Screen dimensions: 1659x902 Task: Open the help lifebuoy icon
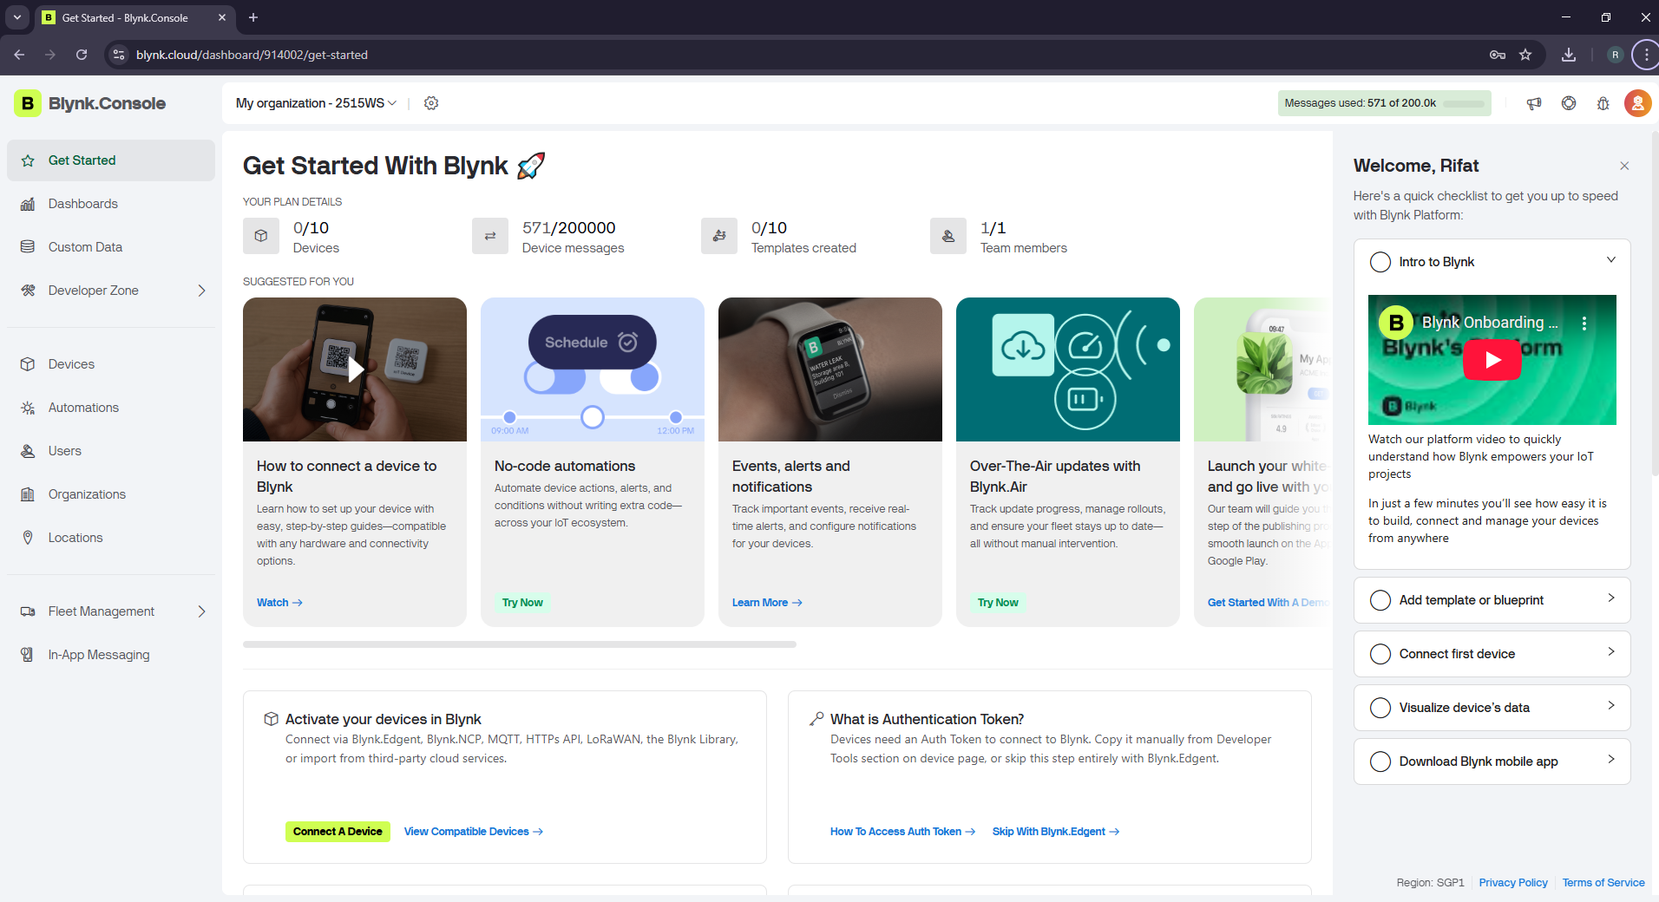point(1569,103)
